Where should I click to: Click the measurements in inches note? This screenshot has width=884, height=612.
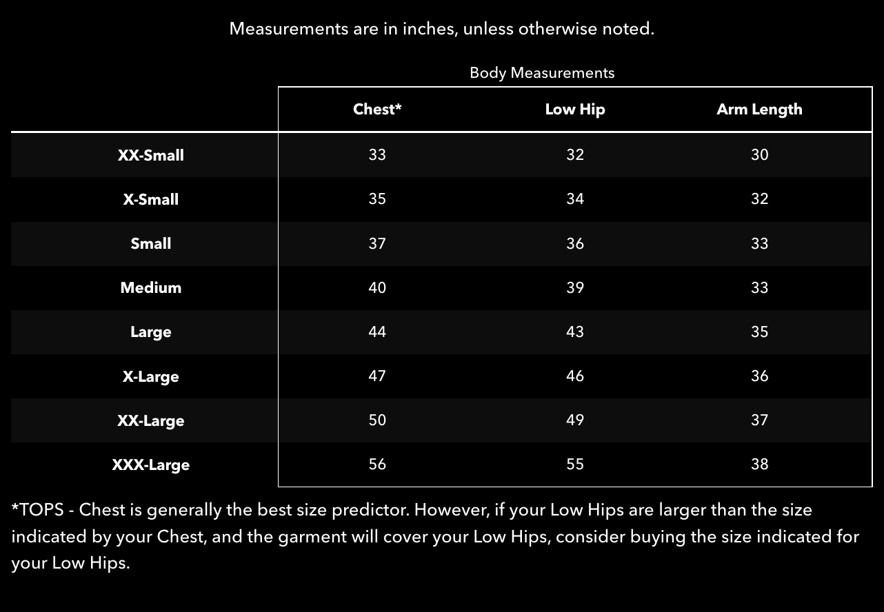point(441,29)
